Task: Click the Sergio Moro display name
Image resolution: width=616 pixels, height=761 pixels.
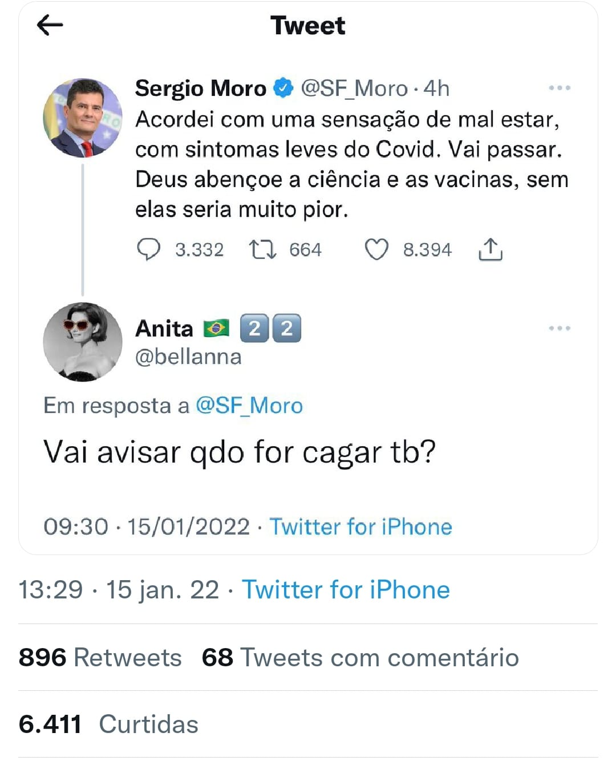Action: (x=201, y=88)
